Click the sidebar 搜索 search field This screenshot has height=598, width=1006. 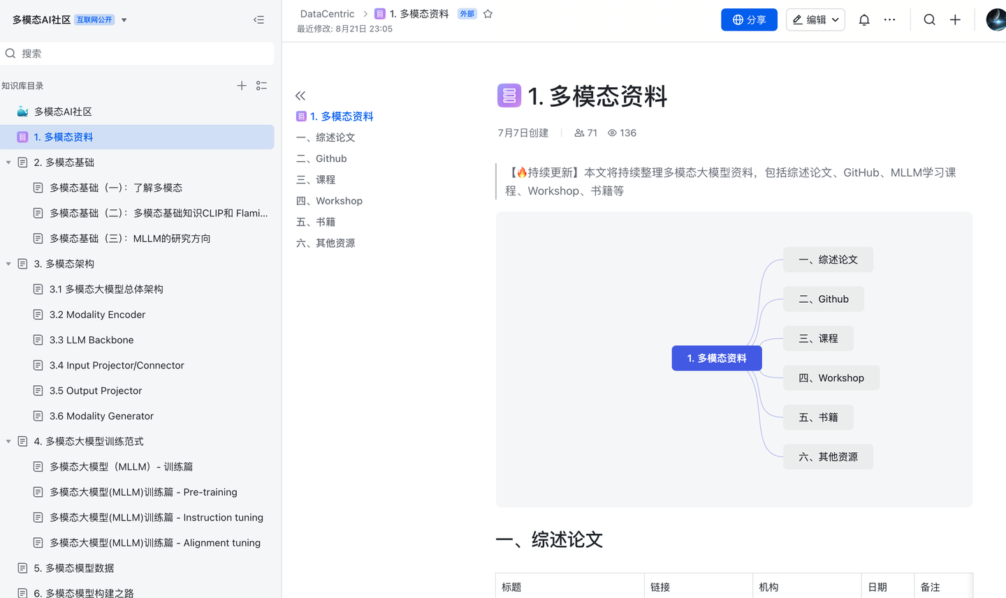(x=138, y=53)
